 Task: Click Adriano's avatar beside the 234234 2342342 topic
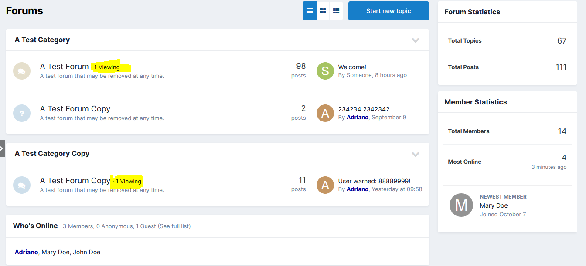coord(325,113)
